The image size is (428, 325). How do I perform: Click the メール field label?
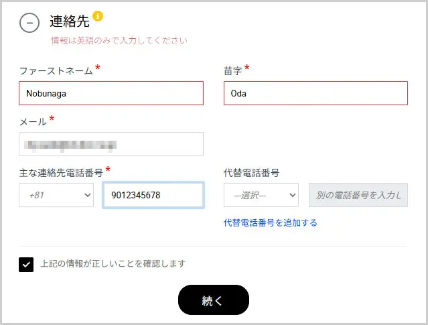click(x=33, y=121)
